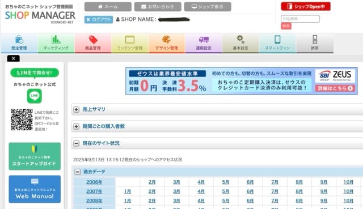This screenshot has height=209, width=363.
Task: Open 6月 link in 2008年 row
Action: [x=250, y=201]
